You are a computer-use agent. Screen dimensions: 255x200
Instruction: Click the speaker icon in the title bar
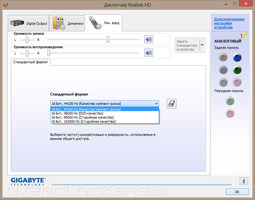pos(5,4)
